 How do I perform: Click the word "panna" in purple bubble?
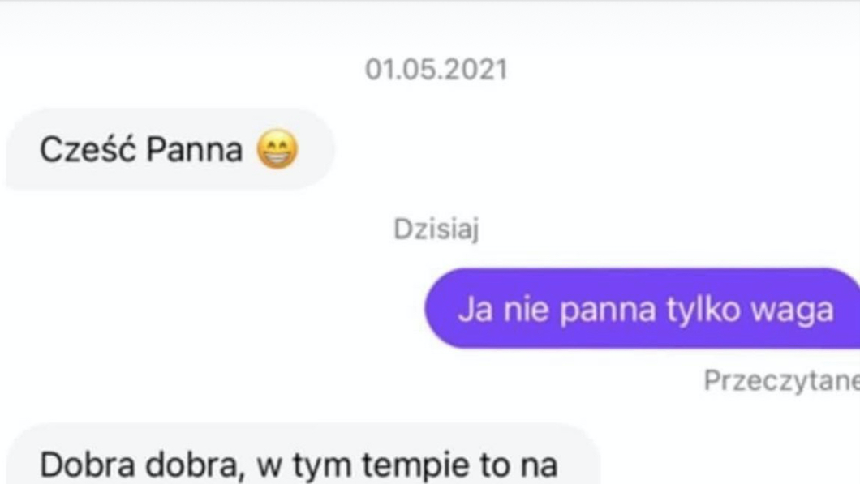608,311
